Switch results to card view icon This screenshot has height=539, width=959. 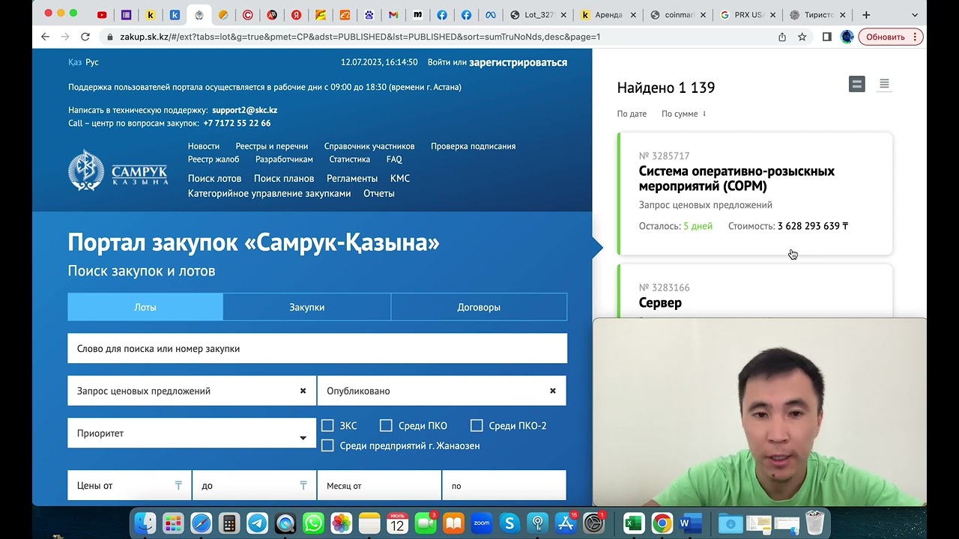(x=856, y=84)
